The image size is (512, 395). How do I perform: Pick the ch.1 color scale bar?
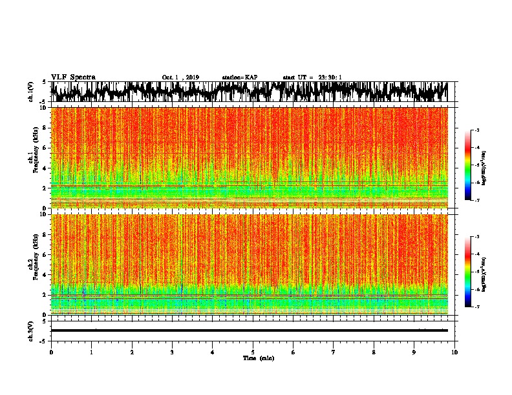click(x=467, y=165)
